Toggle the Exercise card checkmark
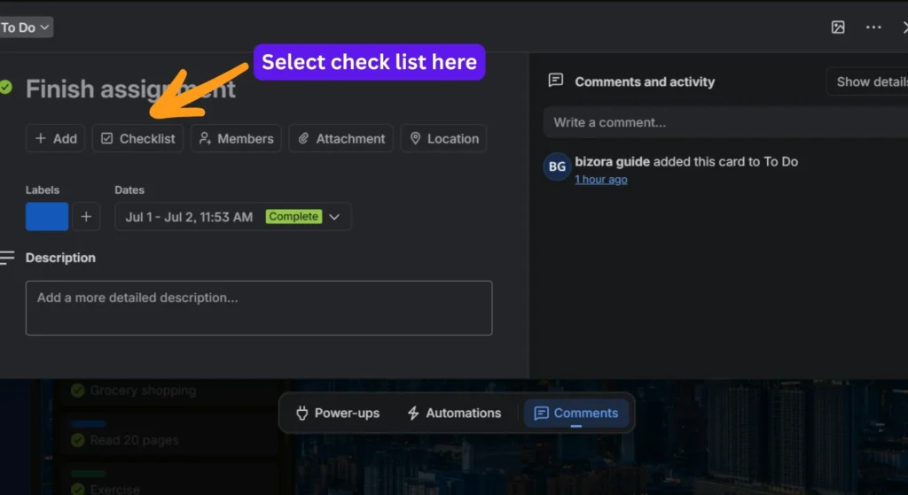Image resolution: width=908 pixels, height=495 pixels. pos(78,489)
